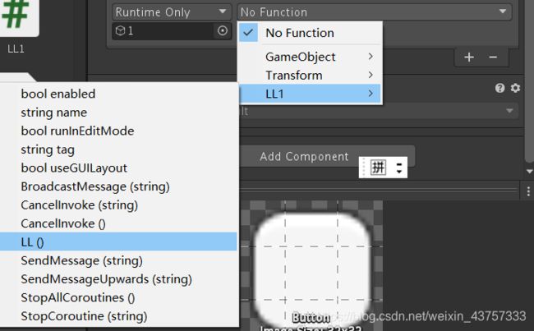The height and width of the screenshot is (331, 534).
Task: Select bool enabled property
Action: 118,94
